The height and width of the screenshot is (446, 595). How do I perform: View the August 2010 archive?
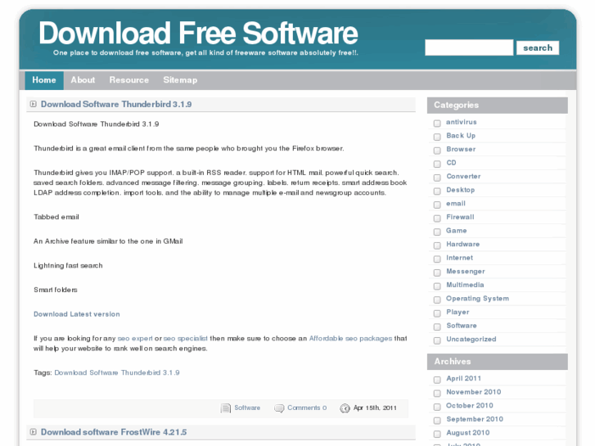coord(468,433)
